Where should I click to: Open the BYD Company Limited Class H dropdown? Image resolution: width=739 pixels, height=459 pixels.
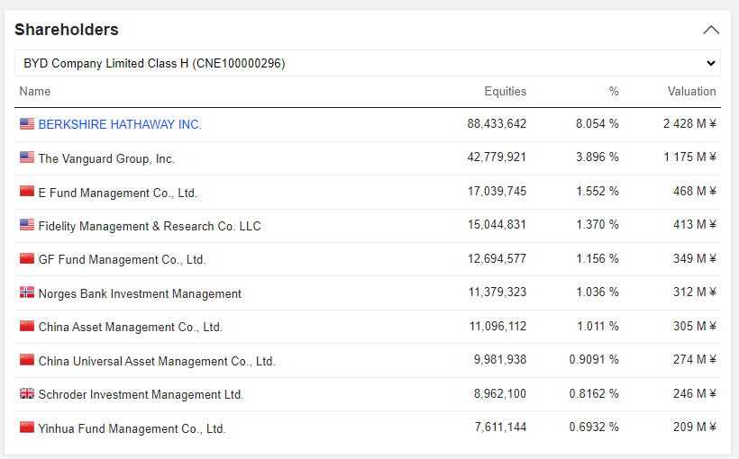pos(367,63)
